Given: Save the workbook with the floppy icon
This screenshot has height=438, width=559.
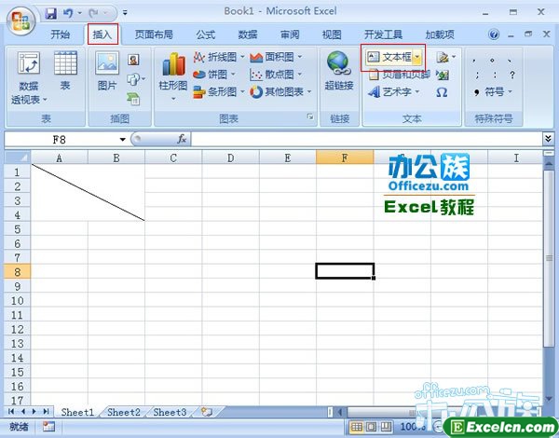Looking at the screenshot, I should (51, 14).
